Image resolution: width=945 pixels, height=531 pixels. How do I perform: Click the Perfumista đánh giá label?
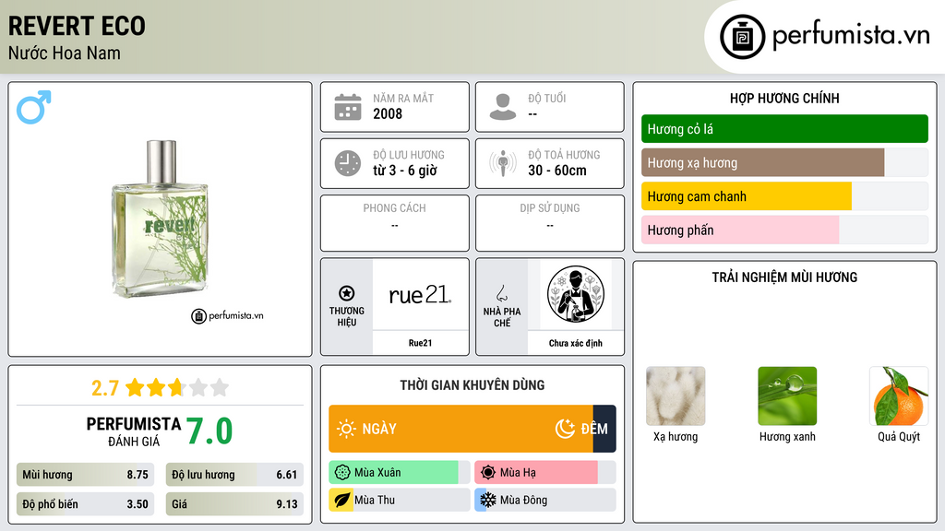pos(134,431)
